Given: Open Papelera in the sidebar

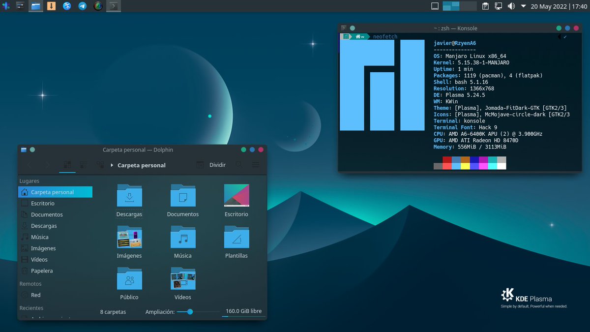Looking at the screenshot, I should (x=55, y=271).
